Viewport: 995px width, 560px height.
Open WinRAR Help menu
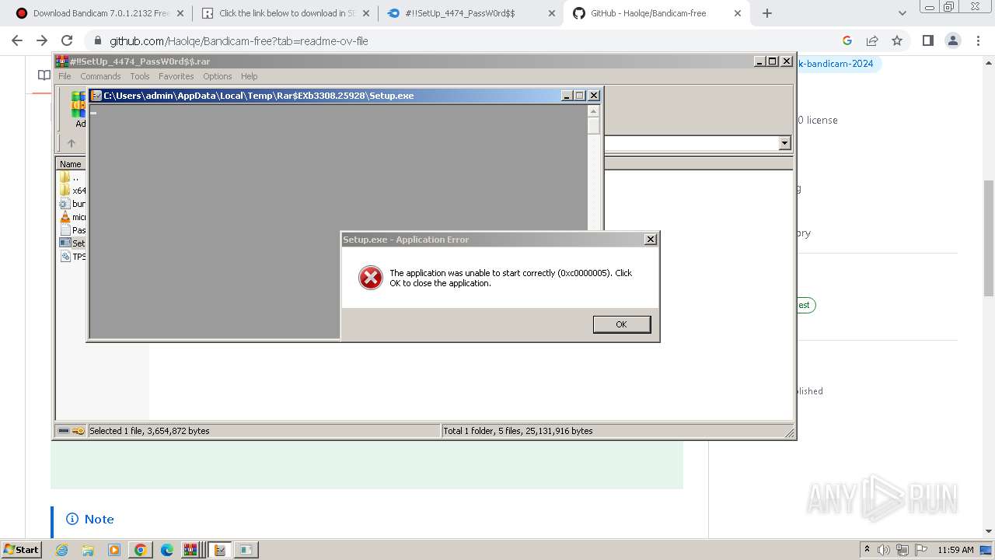point(249,76)
